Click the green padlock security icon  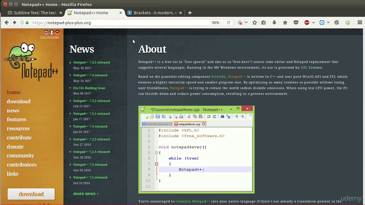(27, 22)
